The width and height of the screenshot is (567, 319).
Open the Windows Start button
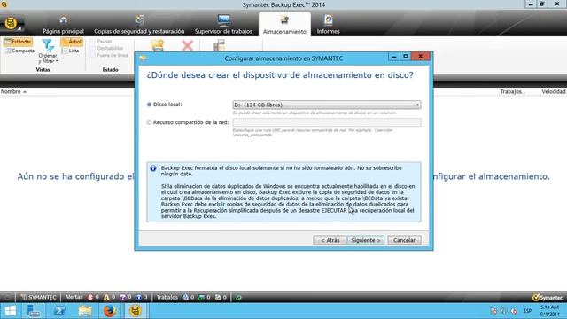coord(10,311)
